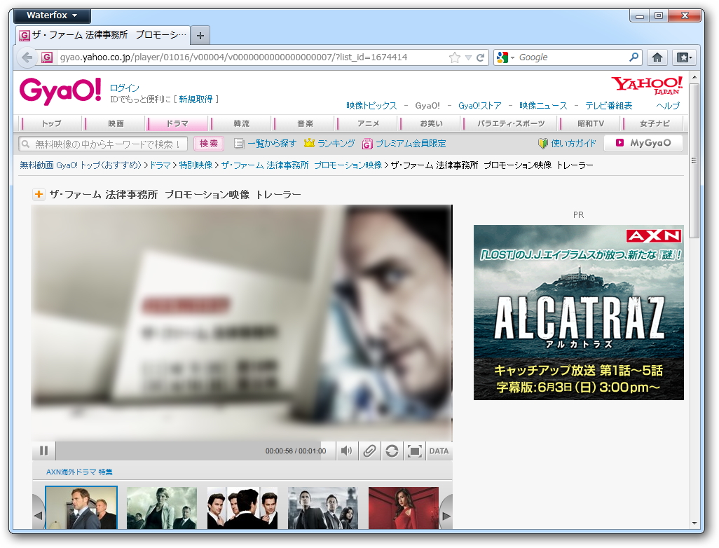Expand the video title with the orange plus toggle
Viewport: 719px width, 548px height.
[x=39, y=193]
